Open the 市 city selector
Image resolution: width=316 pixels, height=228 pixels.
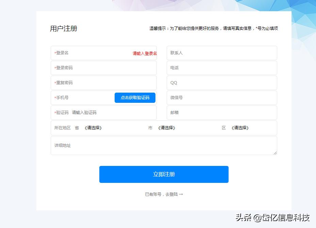[167, 128]
